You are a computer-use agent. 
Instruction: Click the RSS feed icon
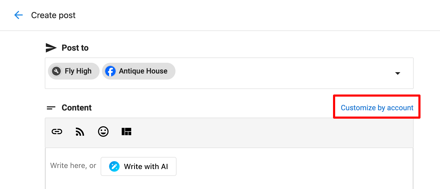80,132
